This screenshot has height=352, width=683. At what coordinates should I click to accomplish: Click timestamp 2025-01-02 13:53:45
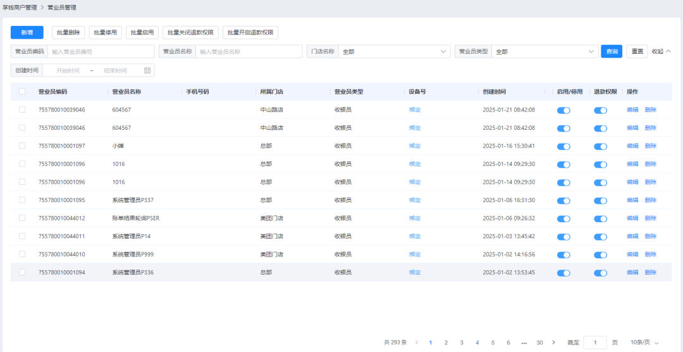click(x=508, y=272)
